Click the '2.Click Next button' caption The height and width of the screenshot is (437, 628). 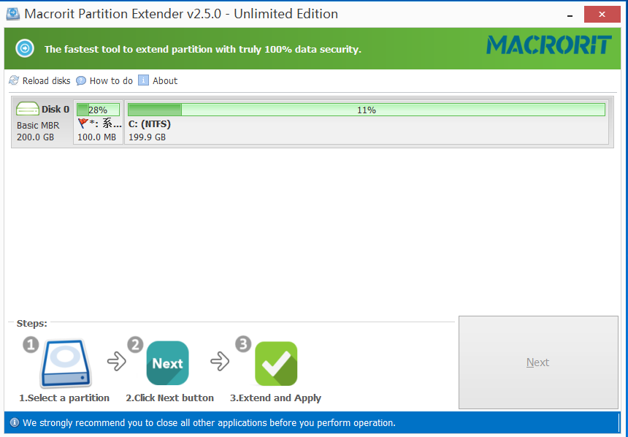(170, 398)
